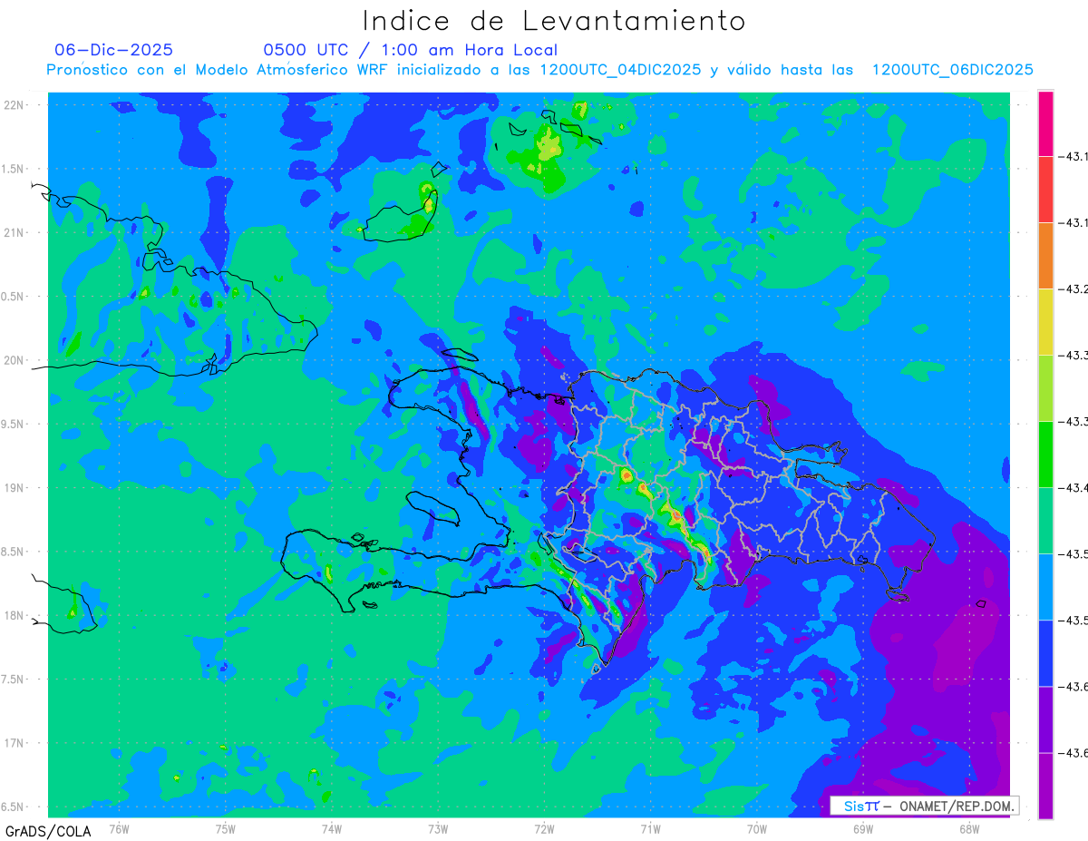Click the '76W' longitude label

coord(119,828)
